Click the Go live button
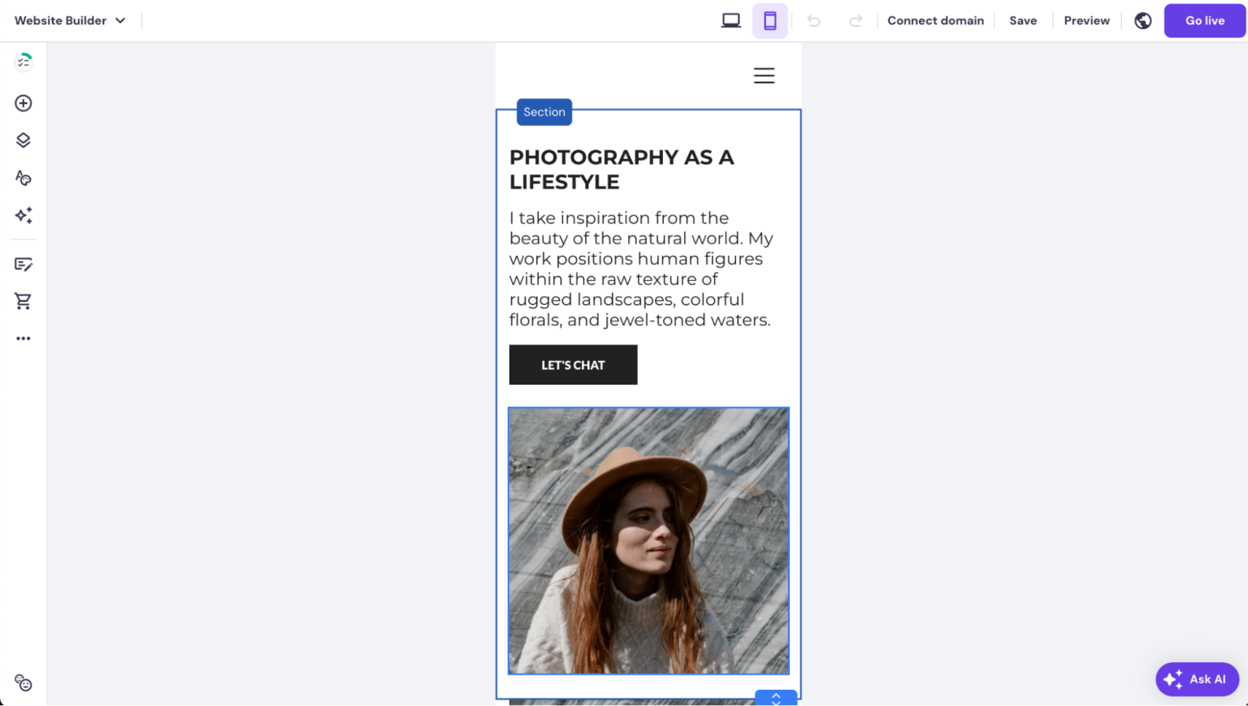 pyautogui.click(x=1205, y=20)
